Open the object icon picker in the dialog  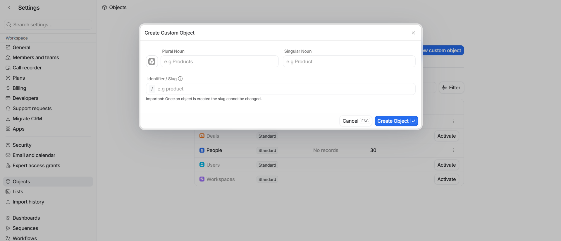click(152, 61)
